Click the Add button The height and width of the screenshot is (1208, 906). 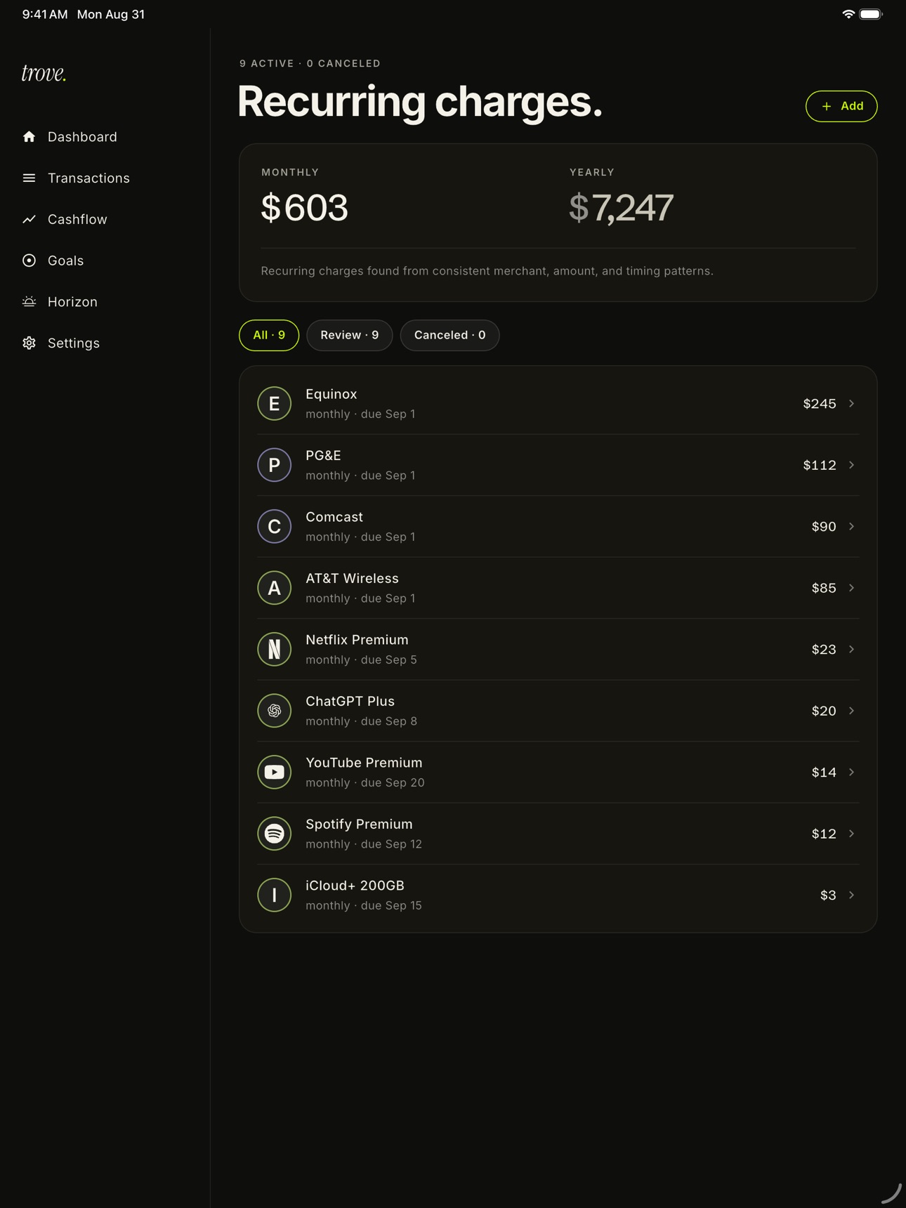(x=841, y=106)
